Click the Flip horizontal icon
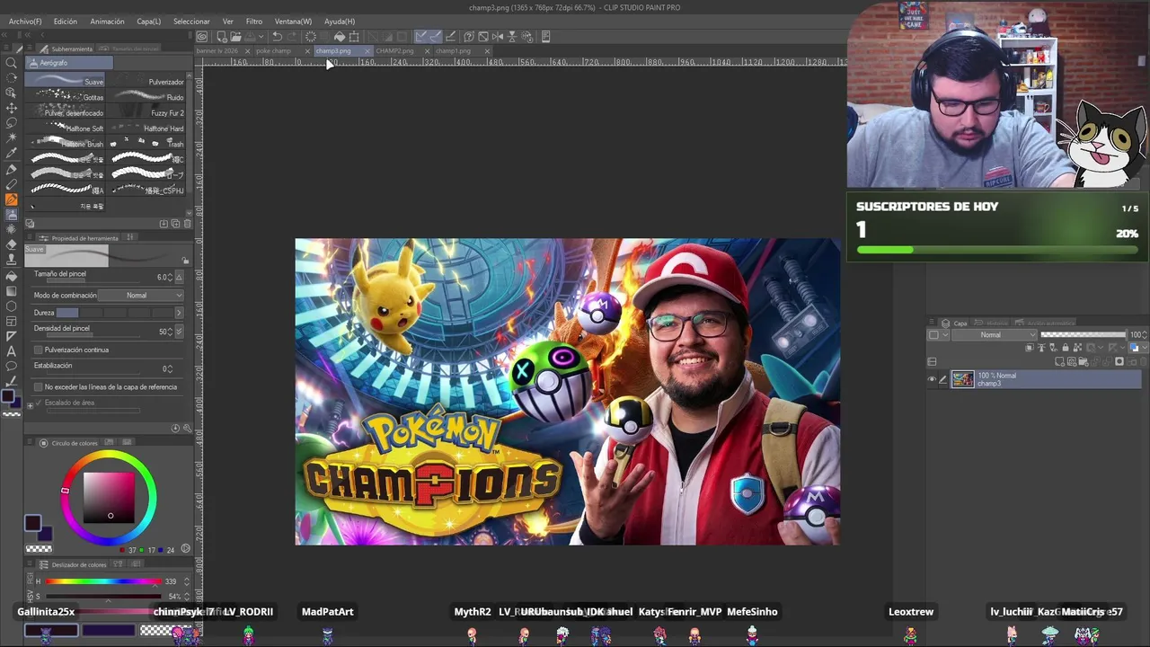Image resolution: width=1150 pixels, height=647 pixels. [497, 37]
